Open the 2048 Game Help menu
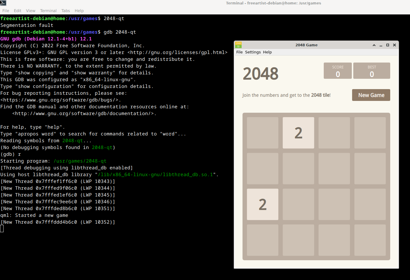 pyautogui.click(x=267, y=52)
